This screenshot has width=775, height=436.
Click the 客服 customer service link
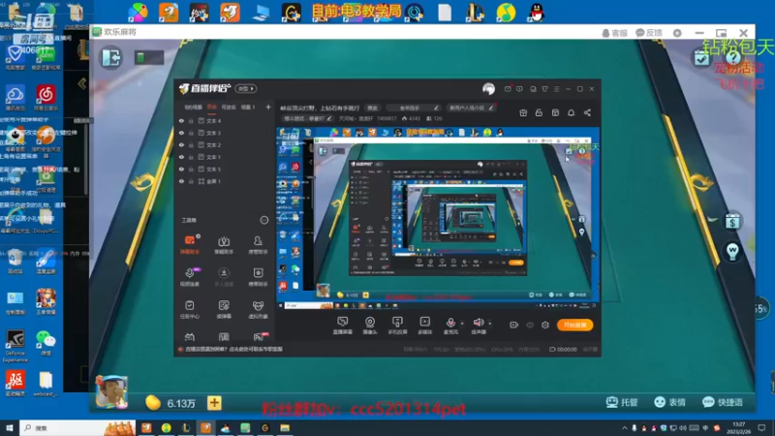(x=614, y=33)
